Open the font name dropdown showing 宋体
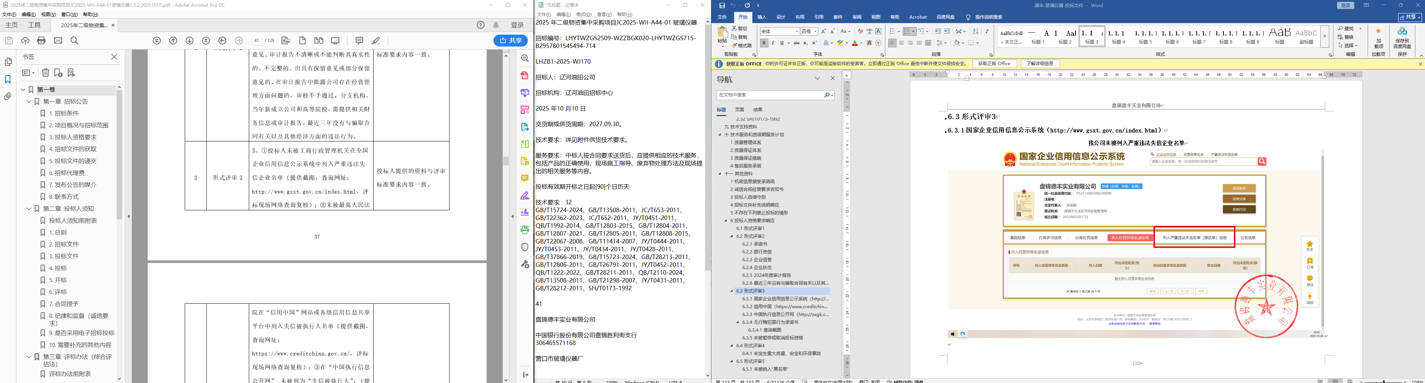 pyautogui.click(x=797, y=32)
